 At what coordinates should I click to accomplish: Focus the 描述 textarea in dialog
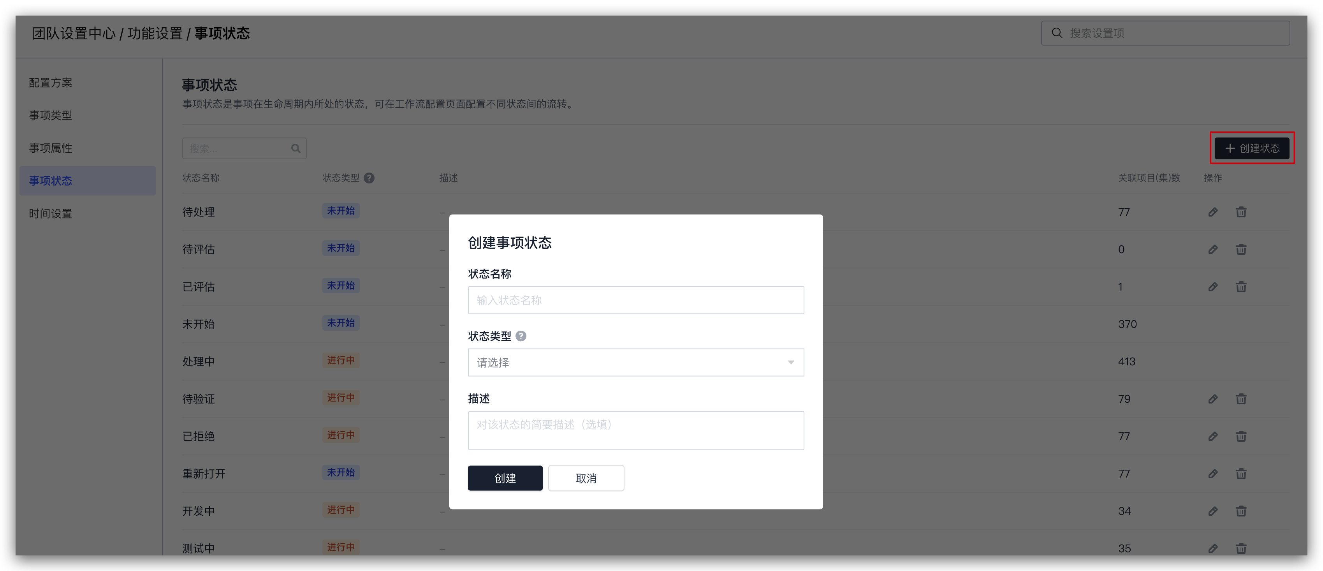[x=636, y=431]
